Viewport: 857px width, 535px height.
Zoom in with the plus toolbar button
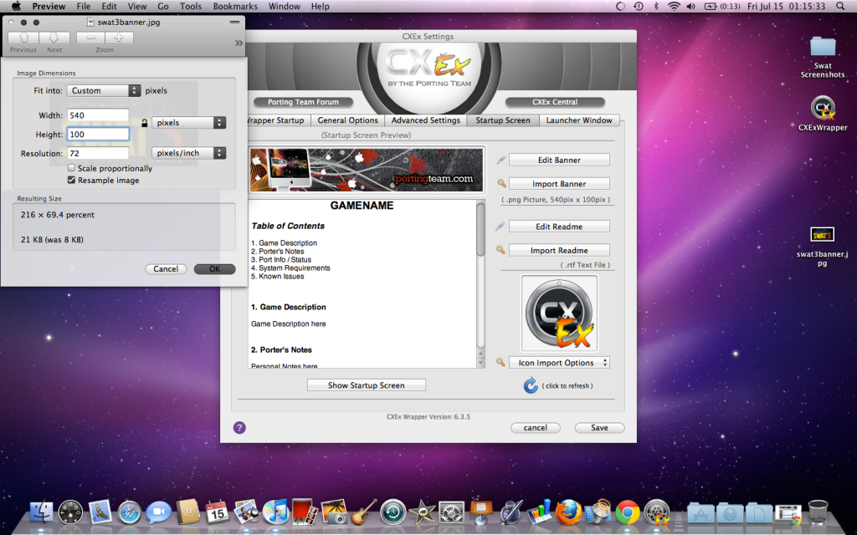click(119, 38)
